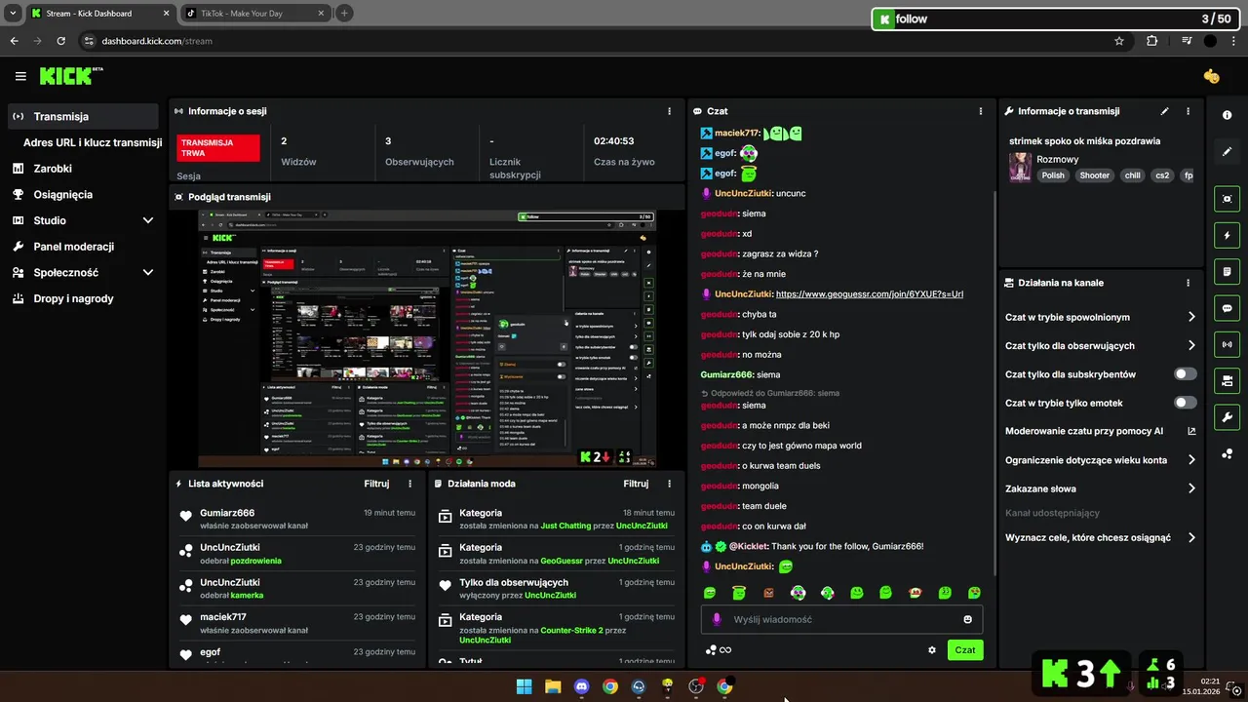1248x702 pixels.
Task: Open the Filtruj filter in Lista aktywności
Action: coord(376,484)
